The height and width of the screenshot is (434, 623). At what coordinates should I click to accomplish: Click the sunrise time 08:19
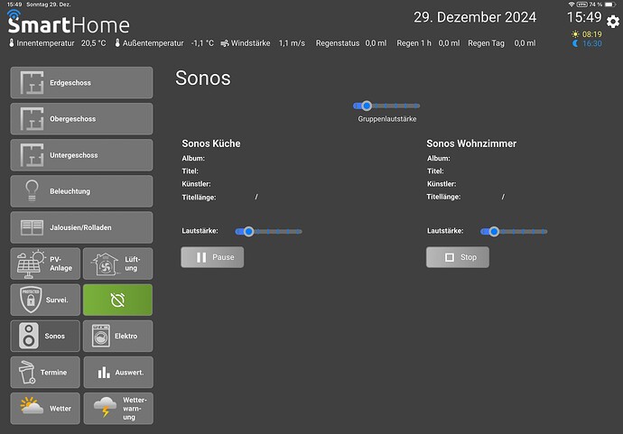pyautogui.click(x=592, y=34)
